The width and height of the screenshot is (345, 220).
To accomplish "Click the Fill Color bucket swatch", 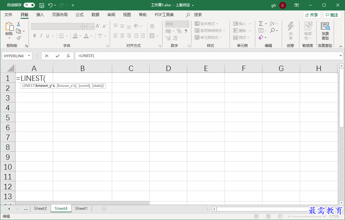I will tap(75, 36).
